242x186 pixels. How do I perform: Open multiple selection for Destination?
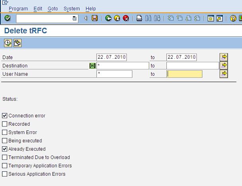pos(224,65)
